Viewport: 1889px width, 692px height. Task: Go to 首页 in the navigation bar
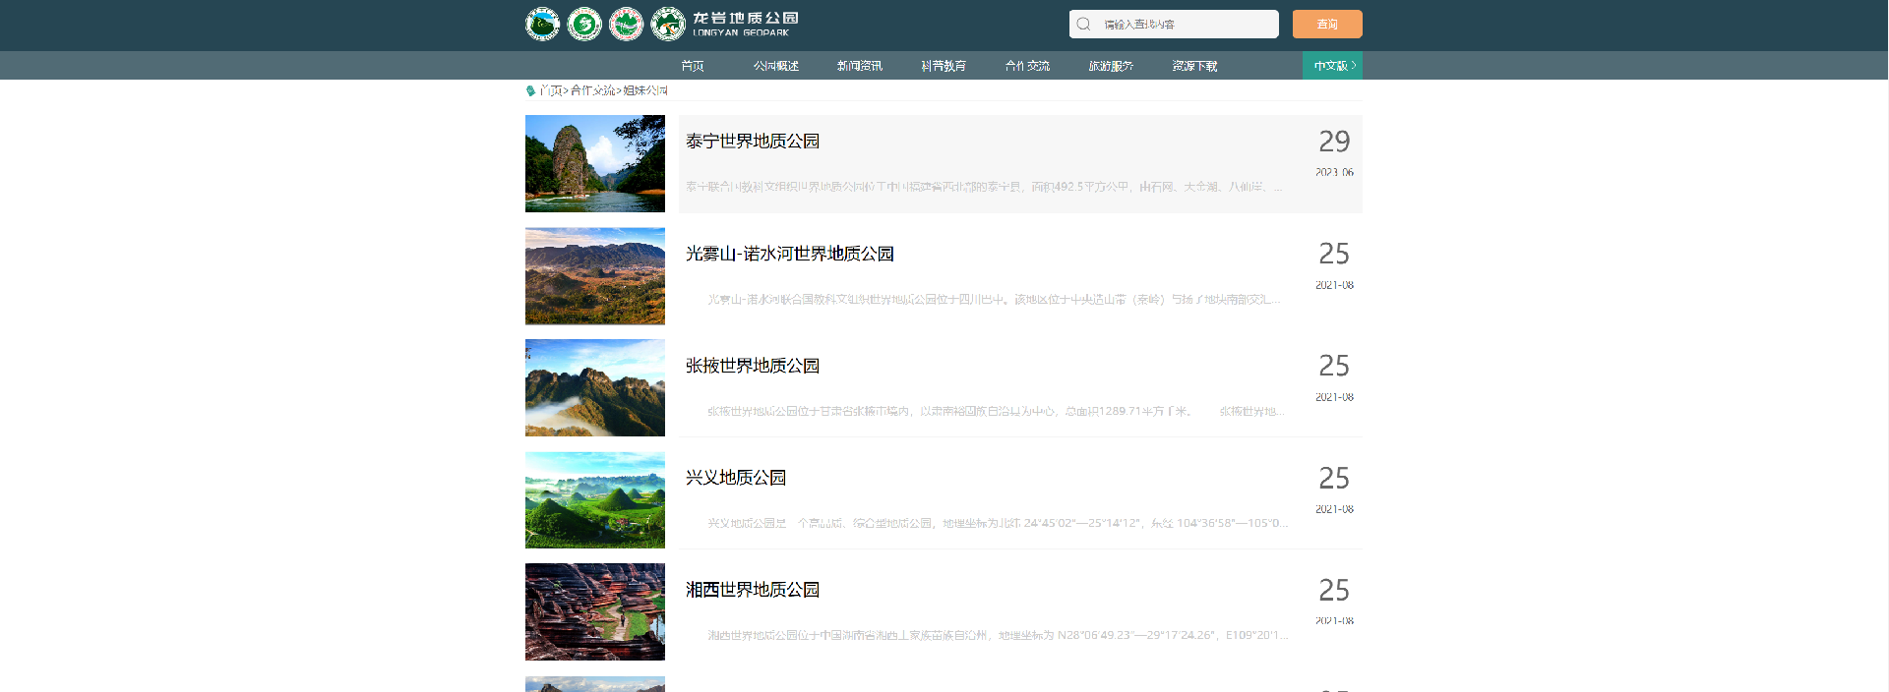(693, 66)
